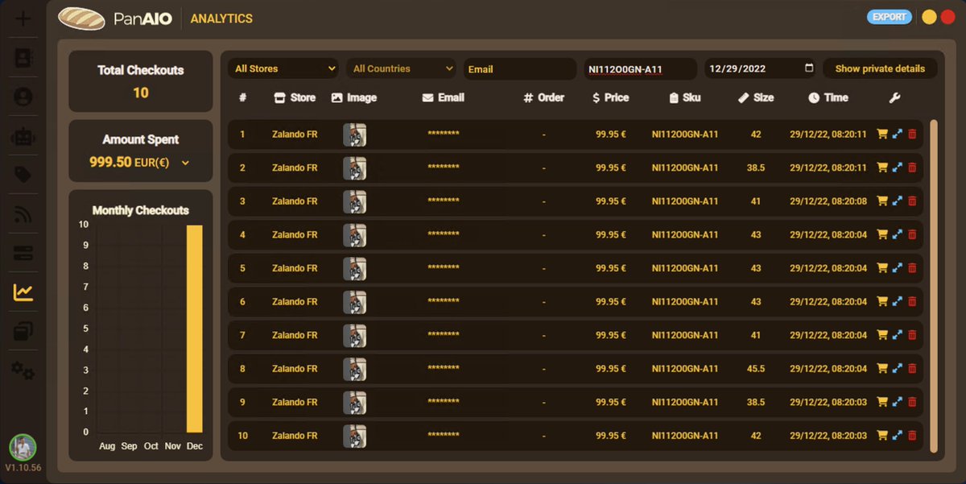Viewport: 966px width, 484px height.
Task: Delete checkout row 5 with trash icon
Action: 912,268
